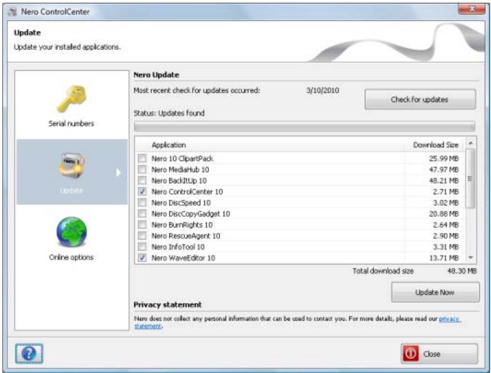This screenshot has width=491, height=373.
Task: Click the list scrollbar down arrow
Action: tap(470, 258)
